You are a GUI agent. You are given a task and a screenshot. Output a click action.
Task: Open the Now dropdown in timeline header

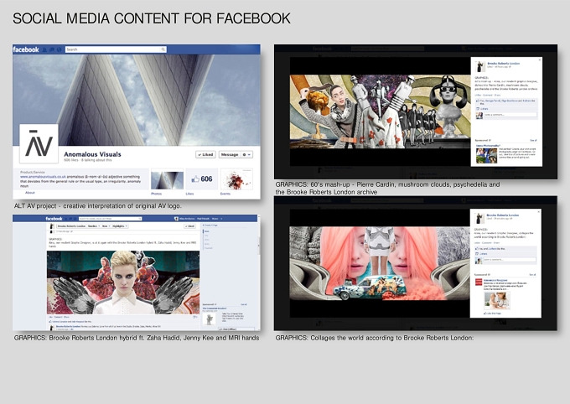106,226
